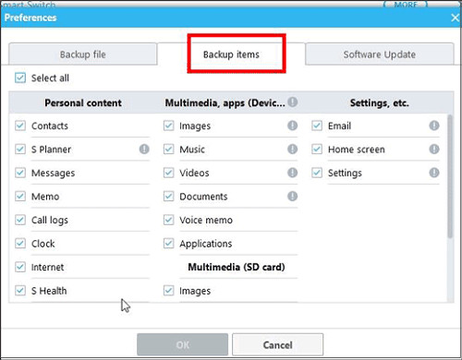Image resolution: width=462 pixels, height=360 pixels.
Task: Toggle the Select all checkbox
Action: [x=20, y=78]
